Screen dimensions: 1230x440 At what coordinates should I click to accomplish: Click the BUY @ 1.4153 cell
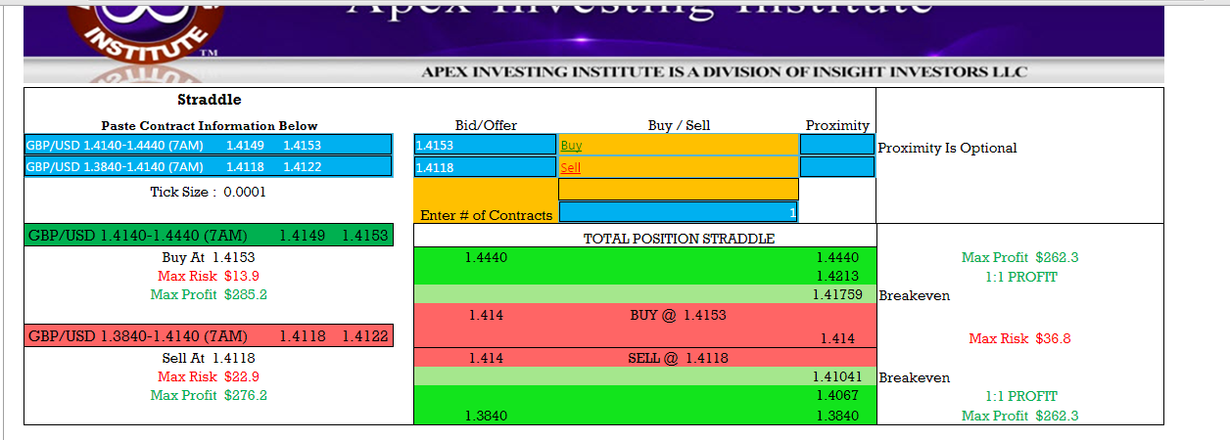[x=678, y=316]
